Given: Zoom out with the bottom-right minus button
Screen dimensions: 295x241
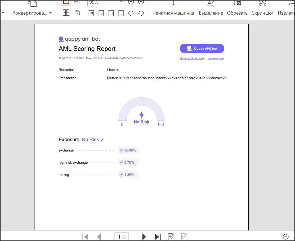Looking at the screenshot, I should [x=285, y=237].
